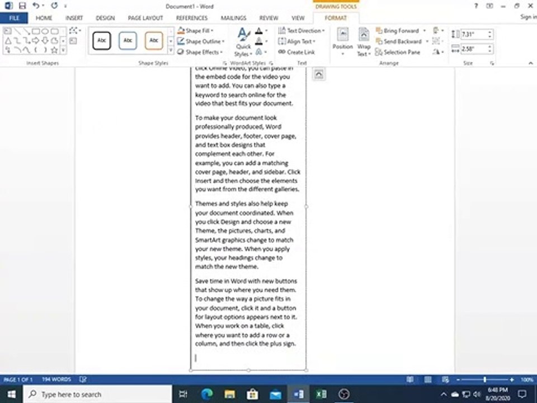
Task: Open the Text Direction dropdown
Action: [301, 31]
